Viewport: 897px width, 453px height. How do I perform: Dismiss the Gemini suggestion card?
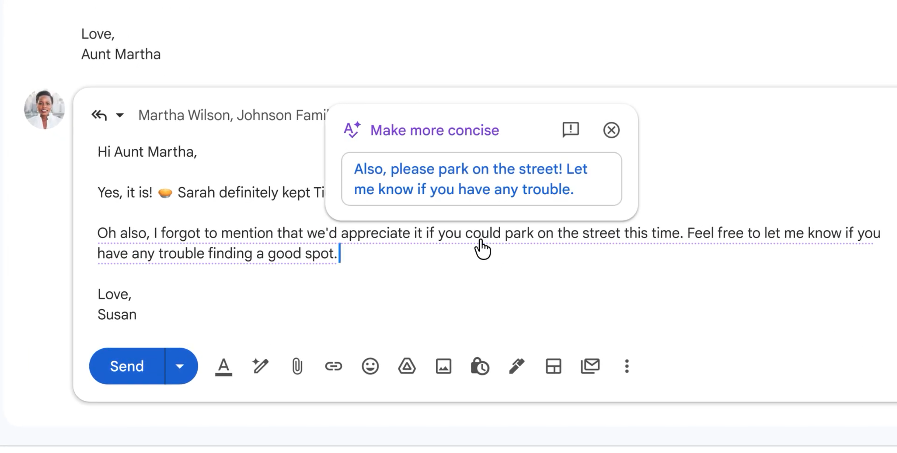click(611, 130)
